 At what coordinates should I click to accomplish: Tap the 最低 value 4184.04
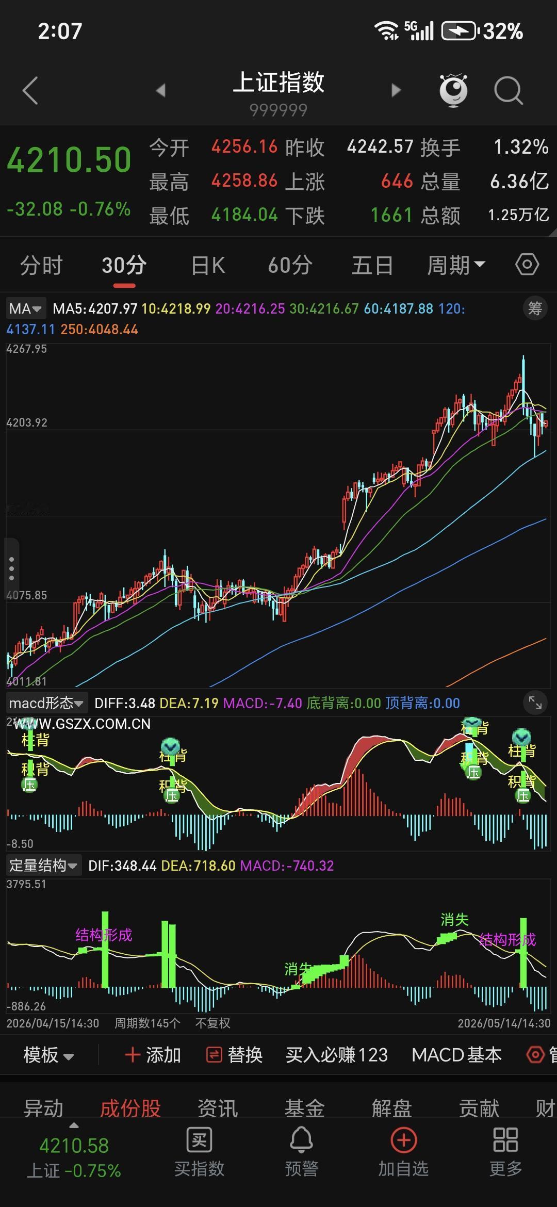[244, 215]
